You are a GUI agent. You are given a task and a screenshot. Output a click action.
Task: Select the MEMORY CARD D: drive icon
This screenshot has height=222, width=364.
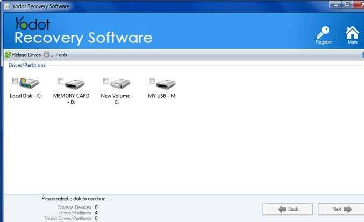pyautogui.click(x=75, y=84)
